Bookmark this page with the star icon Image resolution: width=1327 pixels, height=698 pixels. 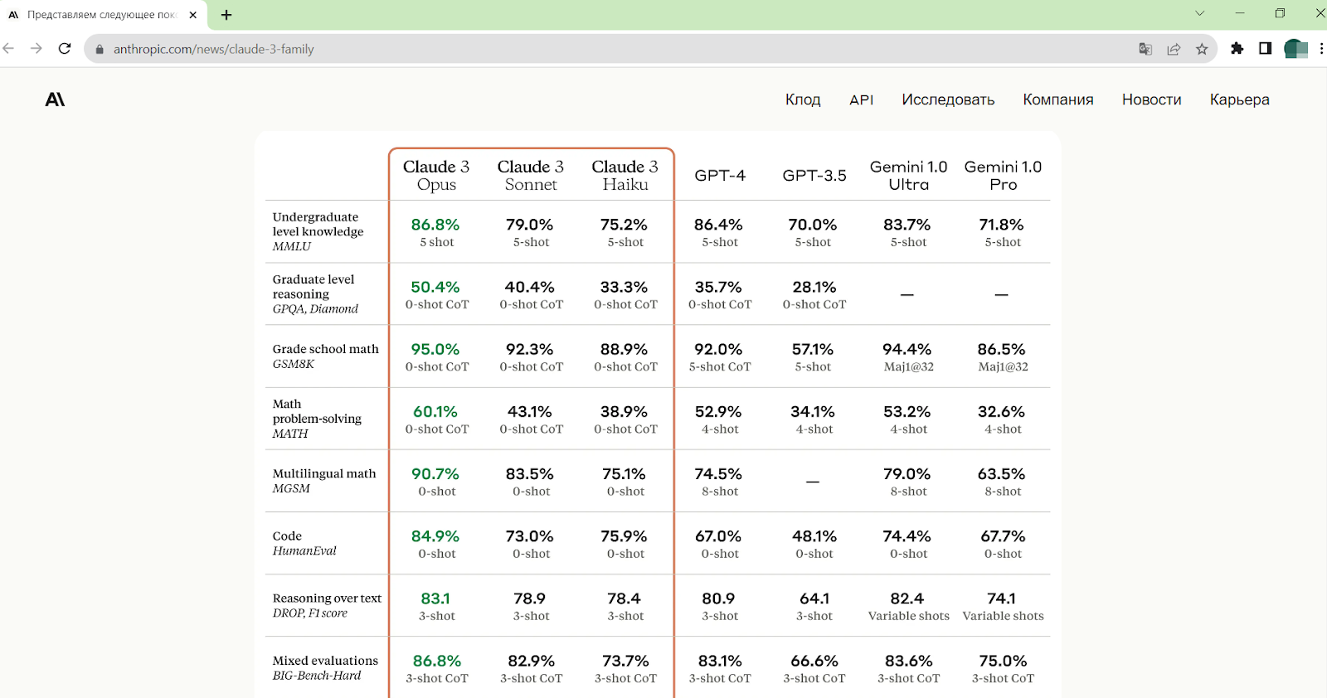point(1202,49)
